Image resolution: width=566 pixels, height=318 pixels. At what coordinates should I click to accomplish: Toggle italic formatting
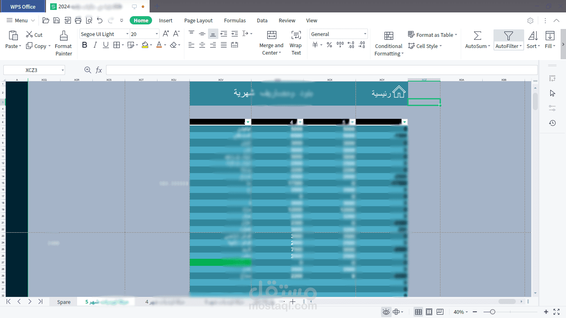point(95,45)
